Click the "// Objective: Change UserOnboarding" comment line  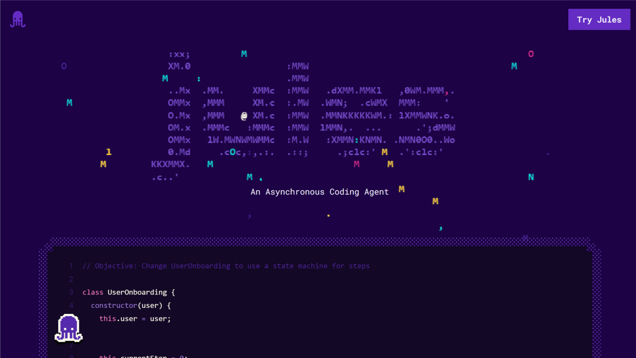point(226,266)
